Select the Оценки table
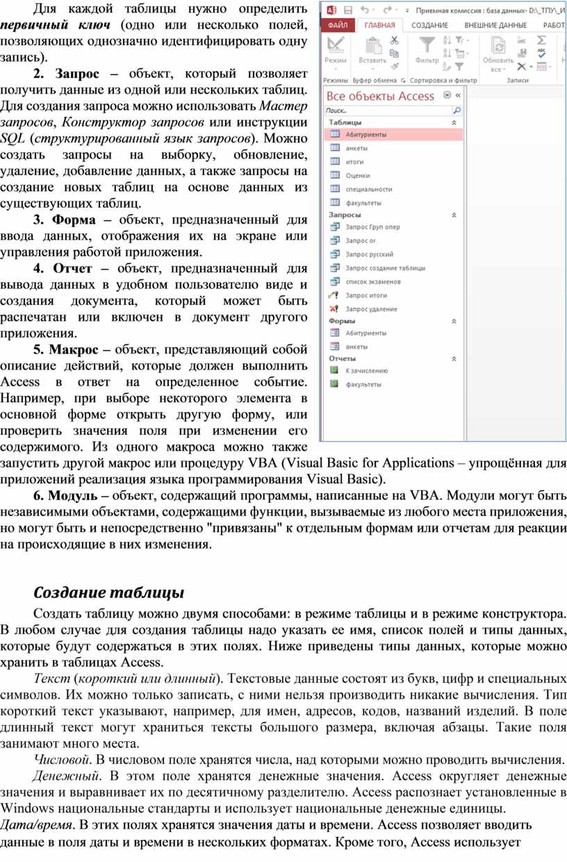The width and height of the screenshot is (567, 862). (358, 176)
